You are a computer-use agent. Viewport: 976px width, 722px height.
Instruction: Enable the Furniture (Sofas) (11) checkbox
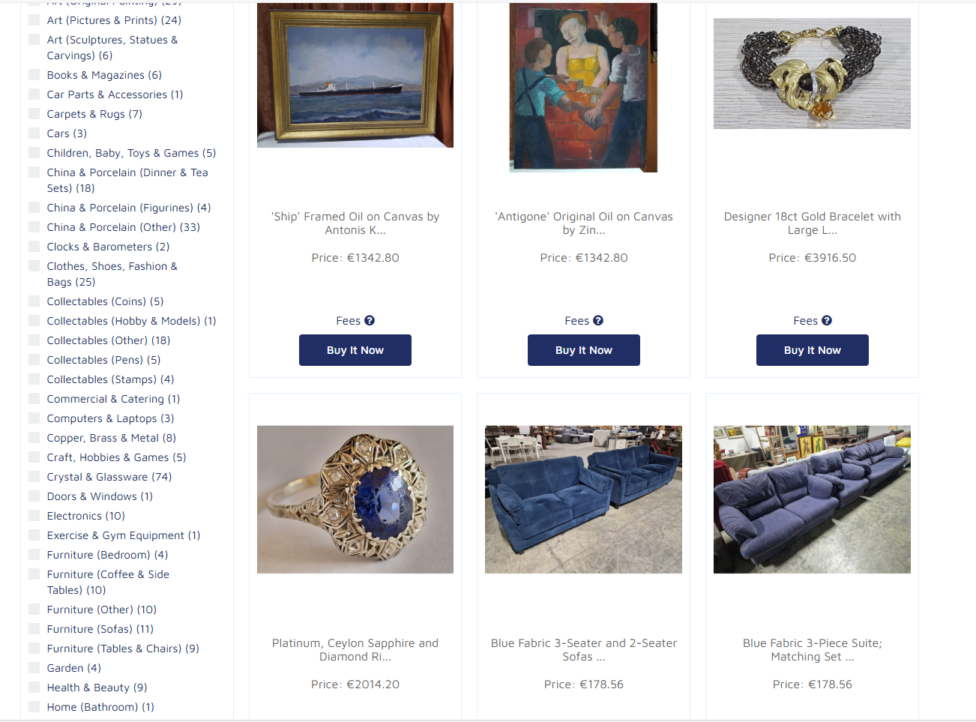[34, 629]
